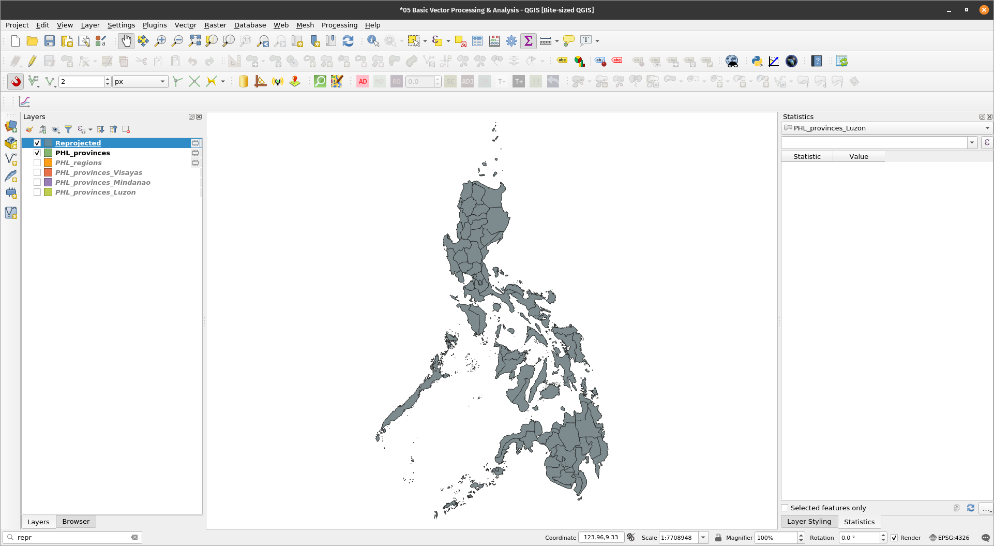Screen dimensions: 994x546
Task: Open the Scale dropdown
Action: click(x=703, y=538)
